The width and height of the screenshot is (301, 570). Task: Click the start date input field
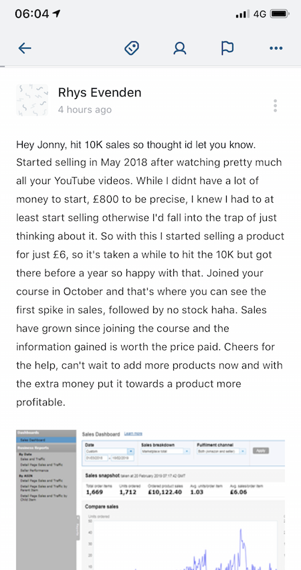coord(96,458)
